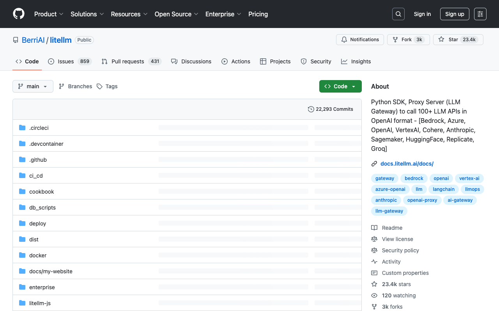
Task: Open the main branch selector dropdown
Action: click(x=33, y=86)
